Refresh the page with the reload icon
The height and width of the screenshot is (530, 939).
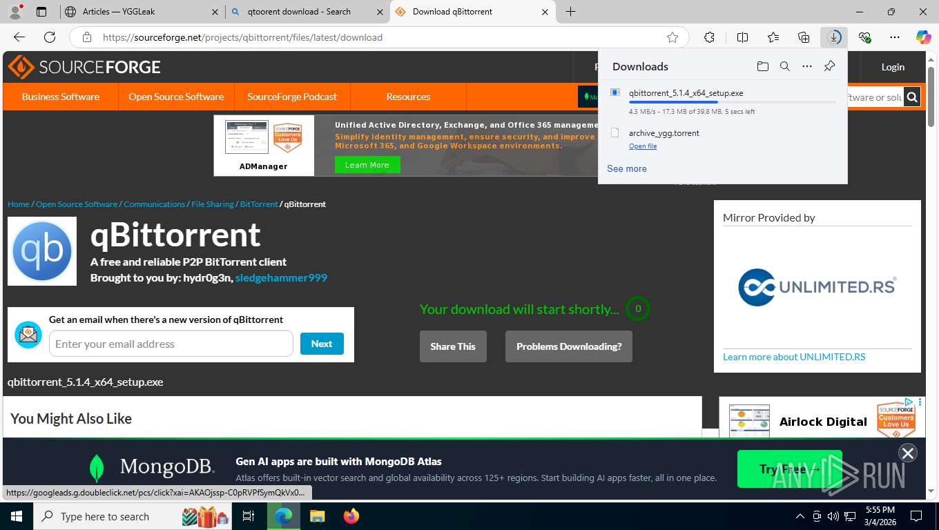coord(50,37)
